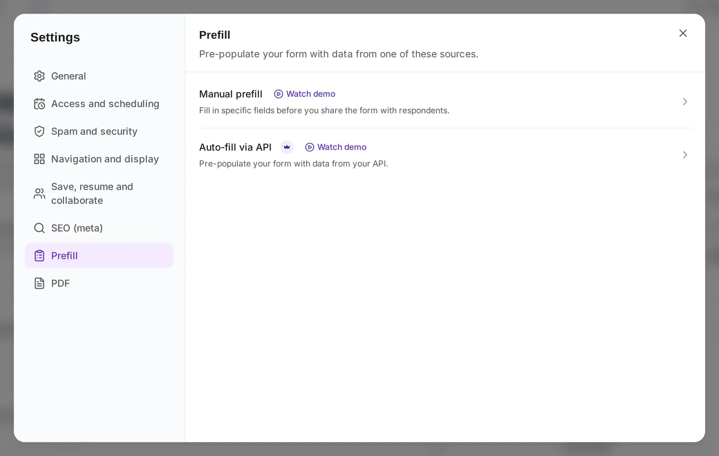Click the Manual prefill title

click(231, 94)
